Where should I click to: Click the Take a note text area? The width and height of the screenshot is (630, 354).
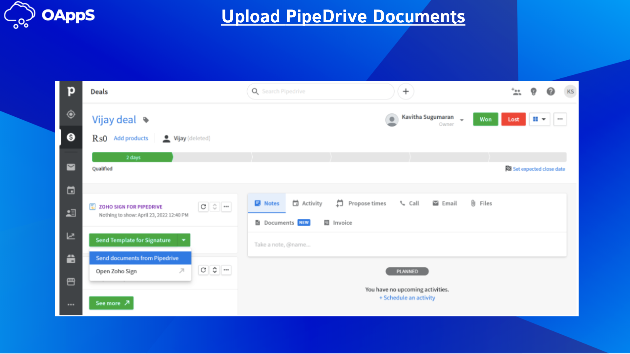coord(407,245)
